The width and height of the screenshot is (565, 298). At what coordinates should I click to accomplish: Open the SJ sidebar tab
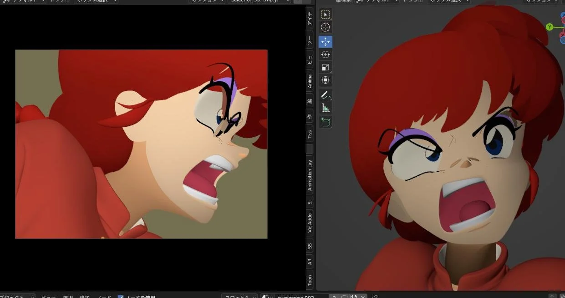310,203
